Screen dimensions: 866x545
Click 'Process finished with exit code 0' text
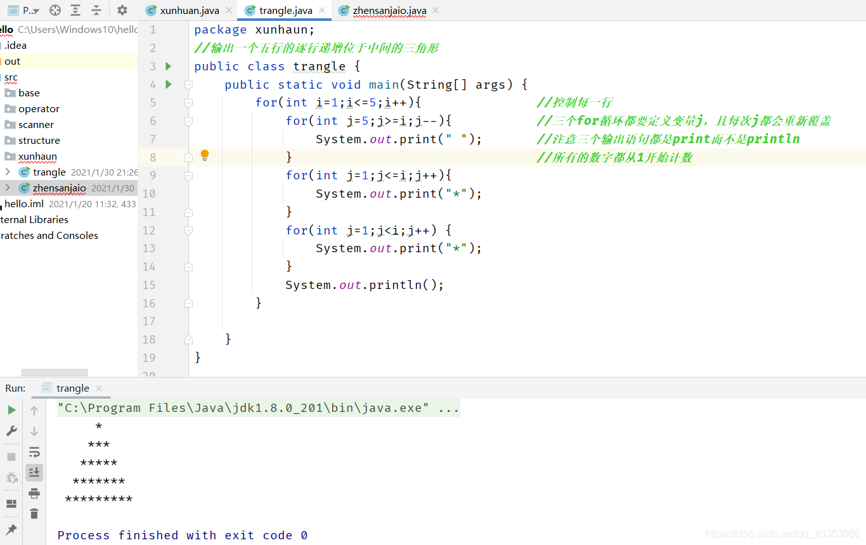tap(183, 535)
